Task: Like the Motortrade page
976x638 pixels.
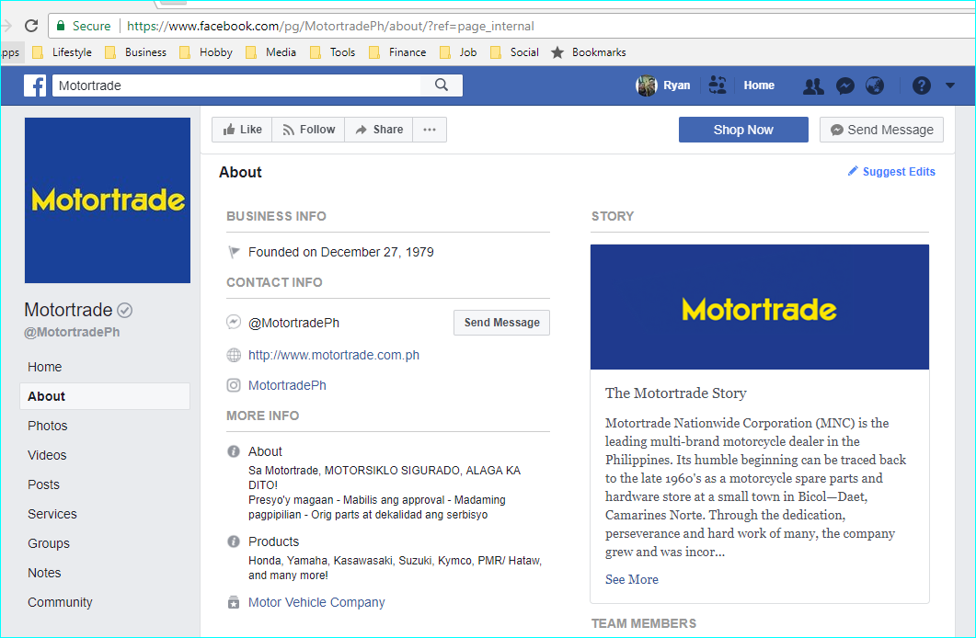Action: click(x=242, y=130)
